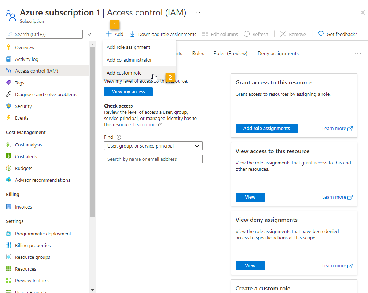Click the Overview key icon in sidebar
The image size is (368, 293).
pos(9,47)
